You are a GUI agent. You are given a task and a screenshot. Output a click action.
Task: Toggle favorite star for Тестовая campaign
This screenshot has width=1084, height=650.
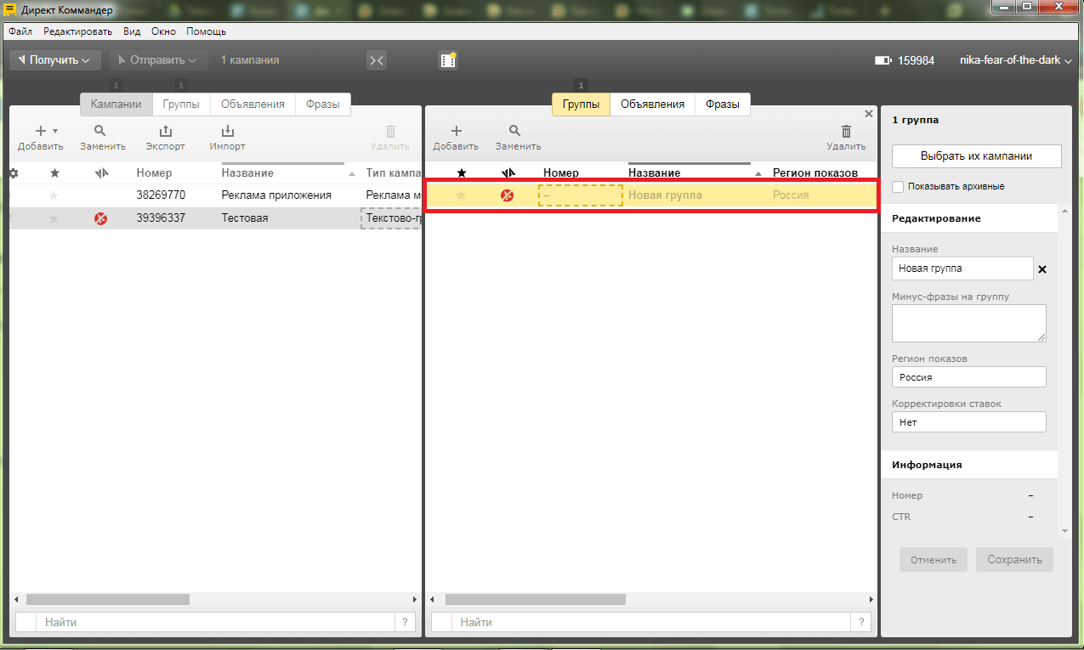tap(54, 218)
